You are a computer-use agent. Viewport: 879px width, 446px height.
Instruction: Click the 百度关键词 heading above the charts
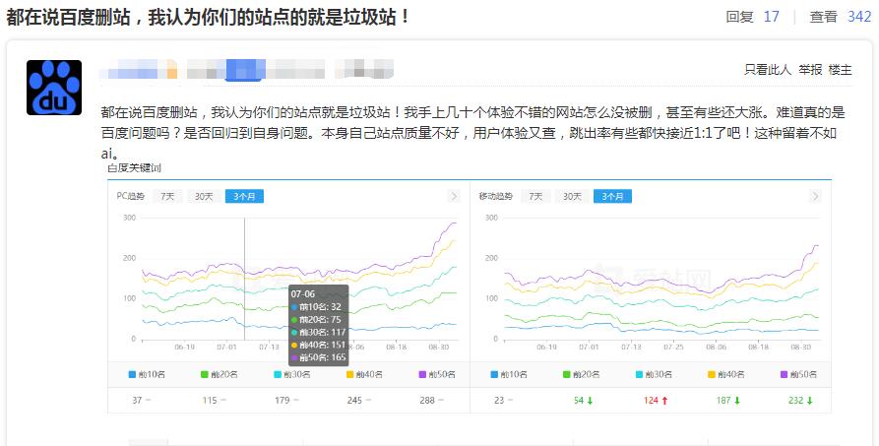pyautogui.click(x=135, y=167)
